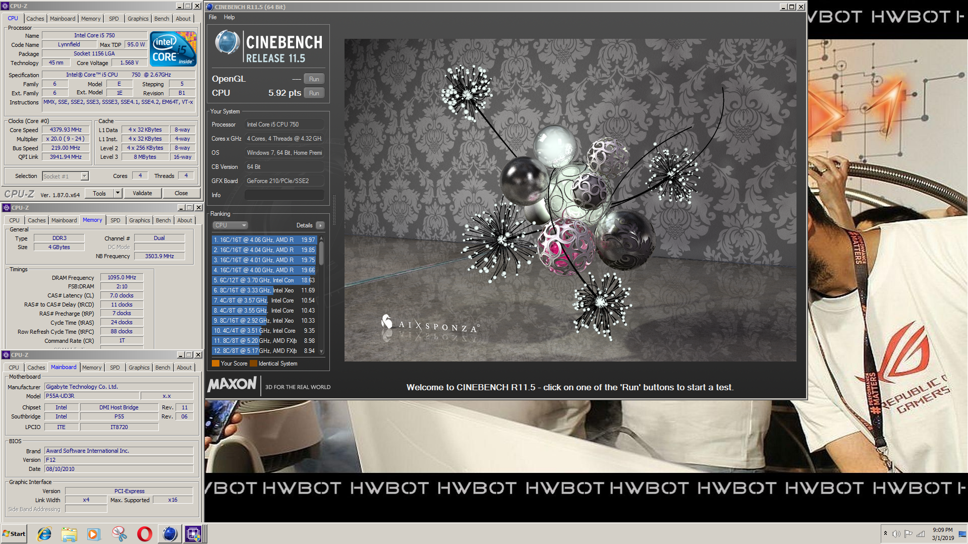Click the Details arrow icon in Ranking

tap(320, 225)
